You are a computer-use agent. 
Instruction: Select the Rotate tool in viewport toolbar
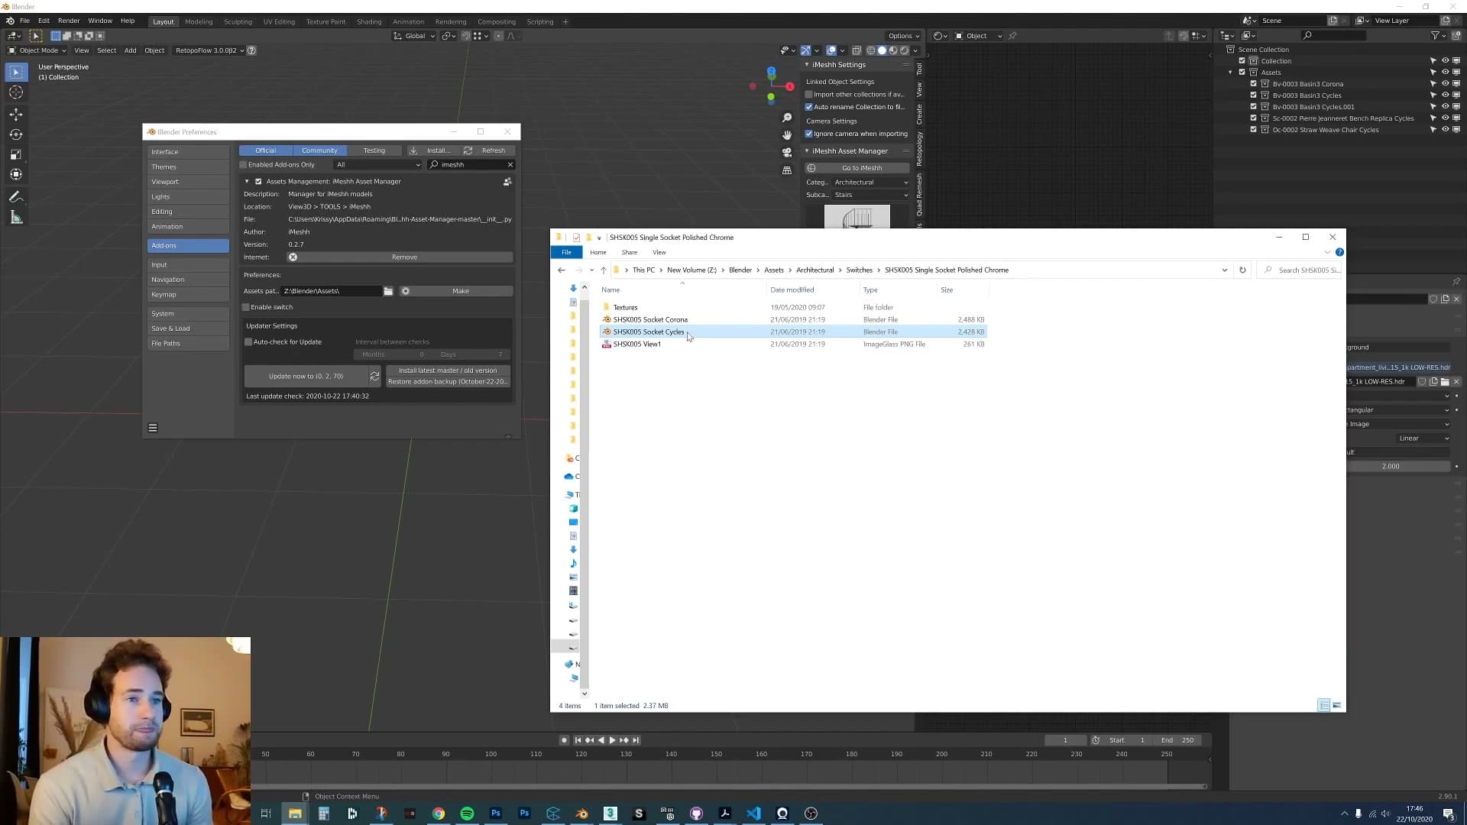click(16, 134)
